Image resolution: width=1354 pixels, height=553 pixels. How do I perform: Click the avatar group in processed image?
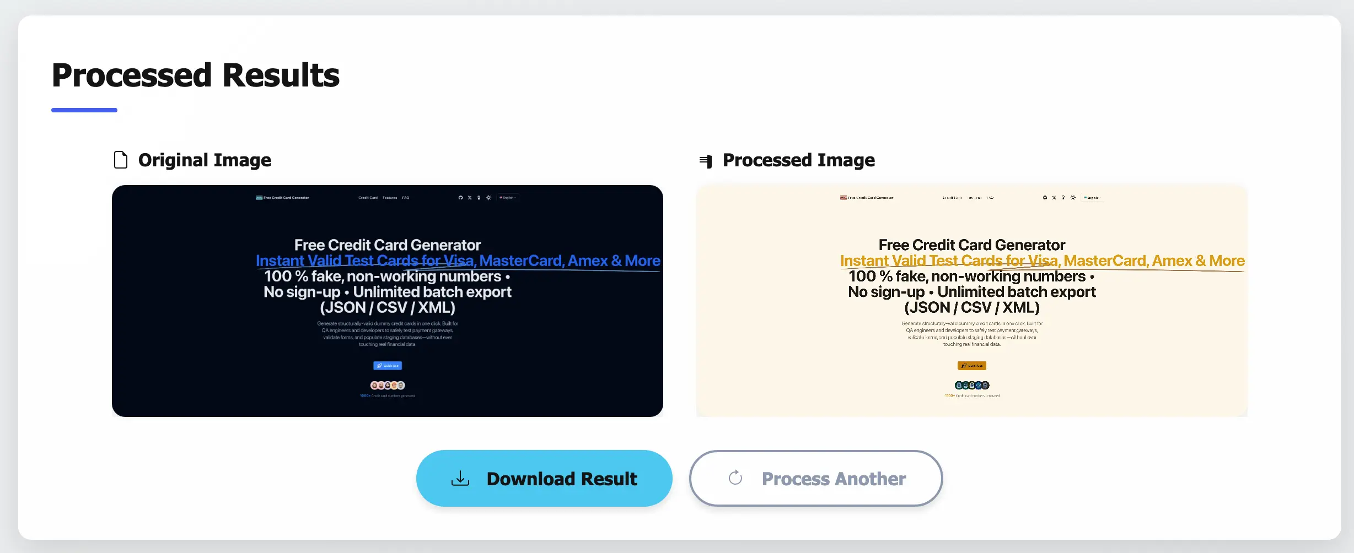(972, 385)
